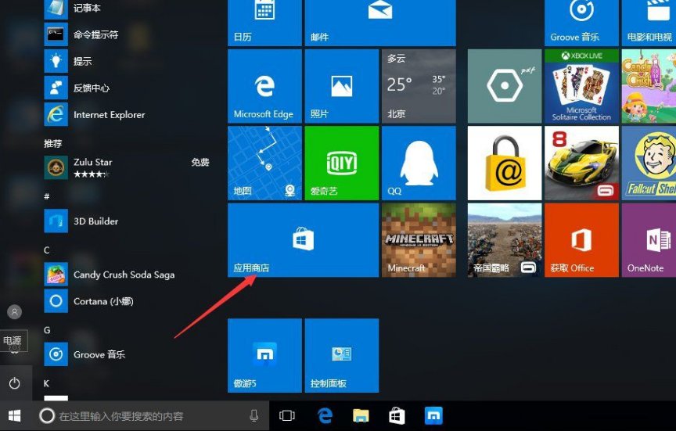This screenshot has height=431, width=676.
Task: Select the recommended Zulu Star app
Action: pos(128,167)
